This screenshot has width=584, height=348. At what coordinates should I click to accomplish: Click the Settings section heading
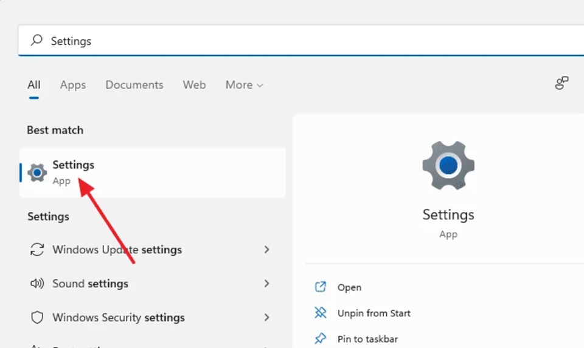tap(49, 216)
